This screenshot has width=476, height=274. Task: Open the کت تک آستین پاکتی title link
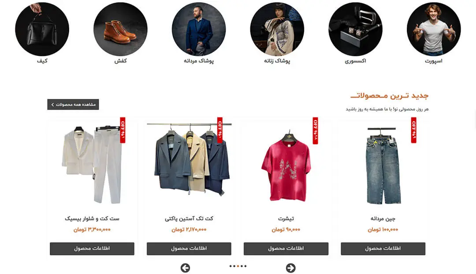click(189, 219)
